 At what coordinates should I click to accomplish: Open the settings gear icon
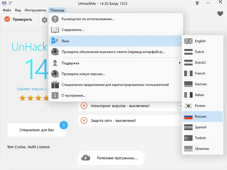pyautogui.click(x=45, y=20)
